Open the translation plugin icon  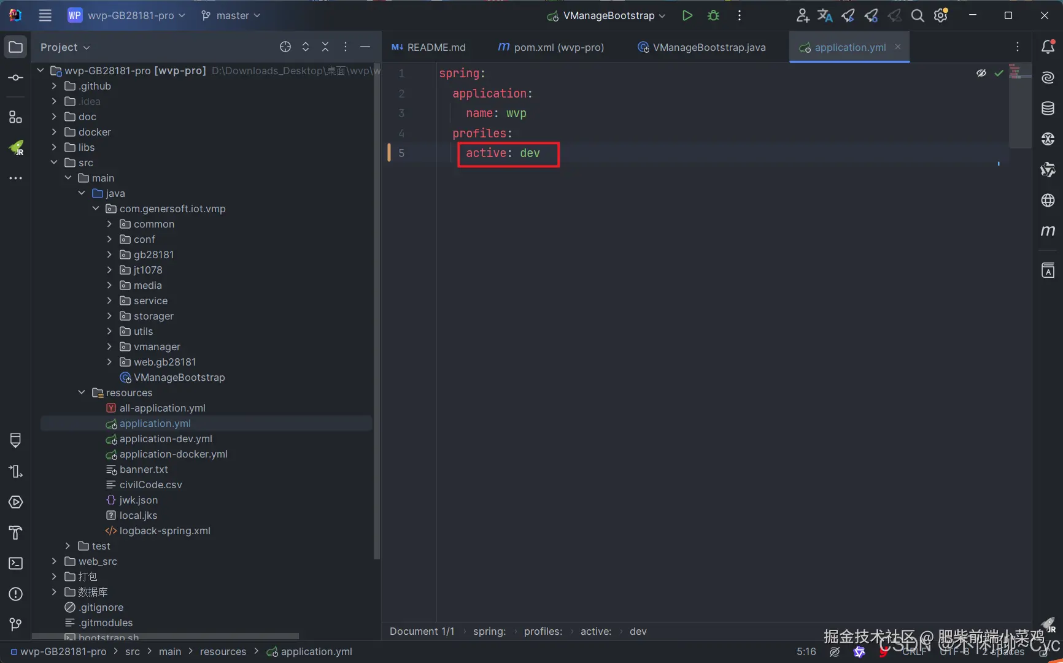coord(825,15)
